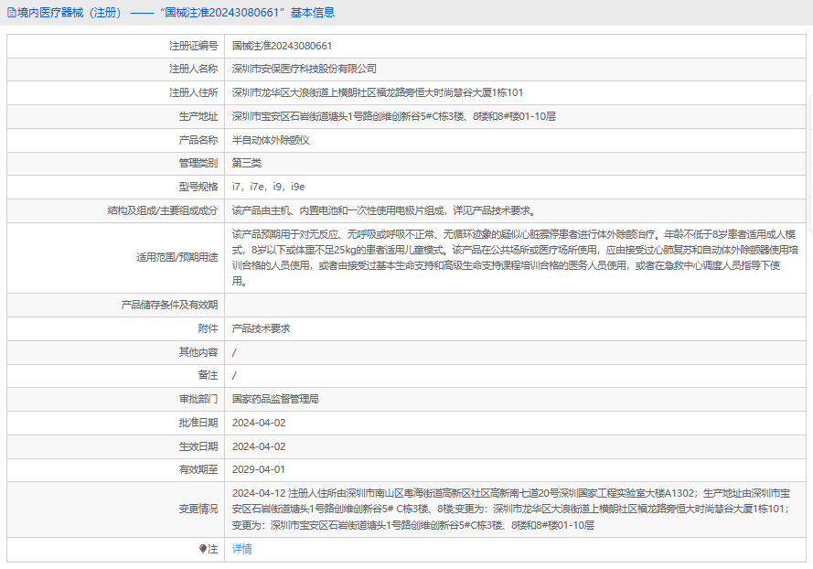The width and height of the screenshot is (813, 569).
Task: Click the change history text starting 2024-04-12
Action: pos(511,510)
